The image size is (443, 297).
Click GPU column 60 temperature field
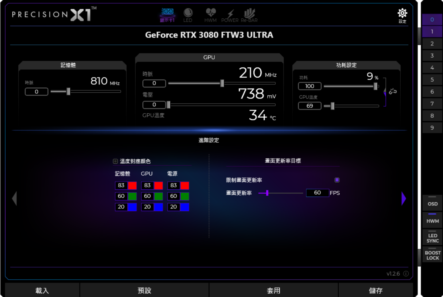click(147, 196)
